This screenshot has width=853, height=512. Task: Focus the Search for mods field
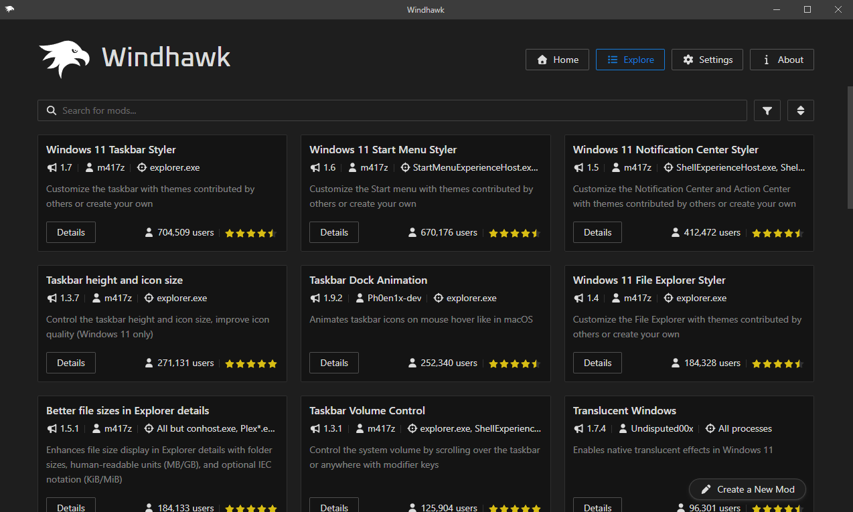[392, 110]
